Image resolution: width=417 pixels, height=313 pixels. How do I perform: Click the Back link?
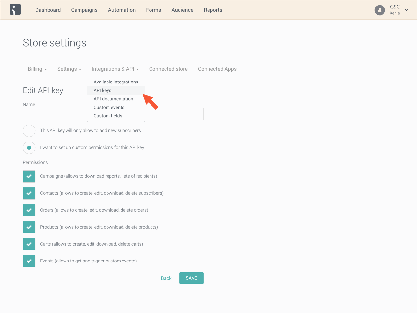click(166, 278)
